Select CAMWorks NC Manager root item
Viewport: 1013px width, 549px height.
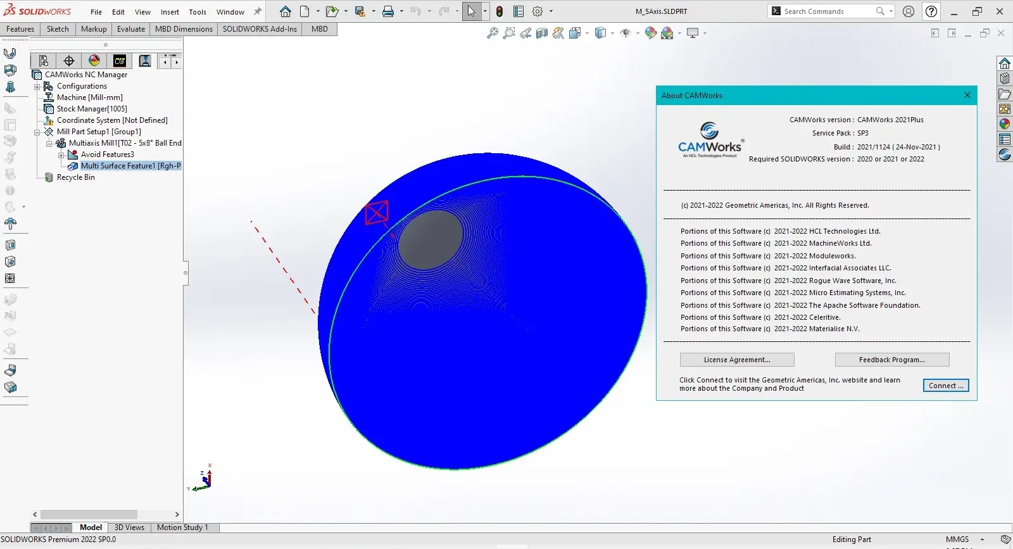(x=86, y=75)
